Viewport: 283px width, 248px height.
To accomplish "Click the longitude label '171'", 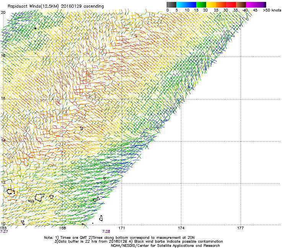I will click(122, 228).
